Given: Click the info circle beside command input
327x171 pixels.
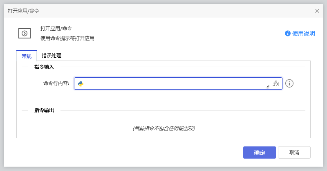Looking at the screenshot, I should tap(290, 83).
